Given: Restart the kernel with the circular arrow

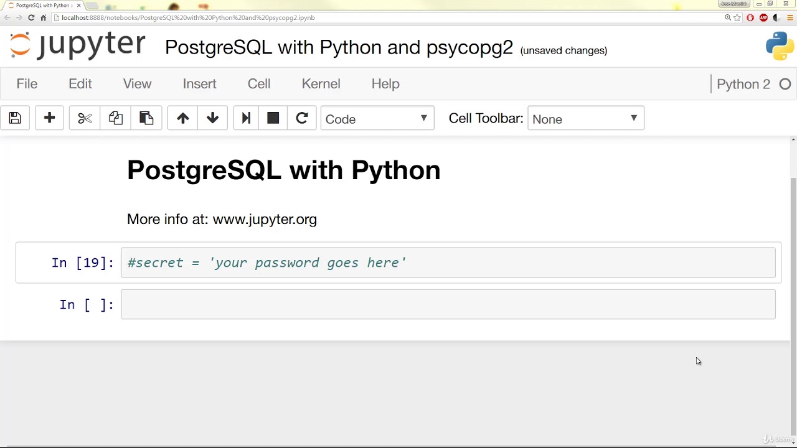Looking at the screenshot, I should (302, 118).
